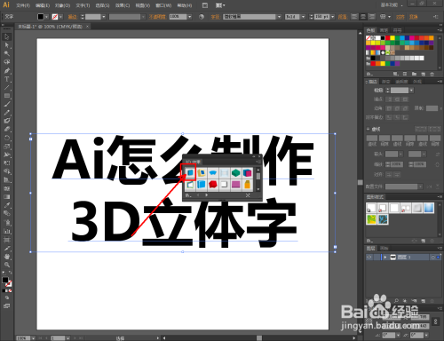Click the document tab close button
The width and height of the screenshot is (444, 341).
click(87, 27)
